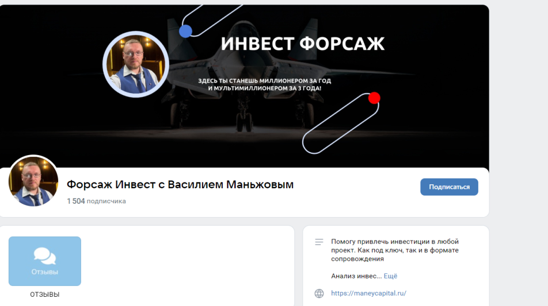Click the speech bubbles reviews icon
Image resolution: width=548 pixels, height=306 pixels.
pos(45,256)
